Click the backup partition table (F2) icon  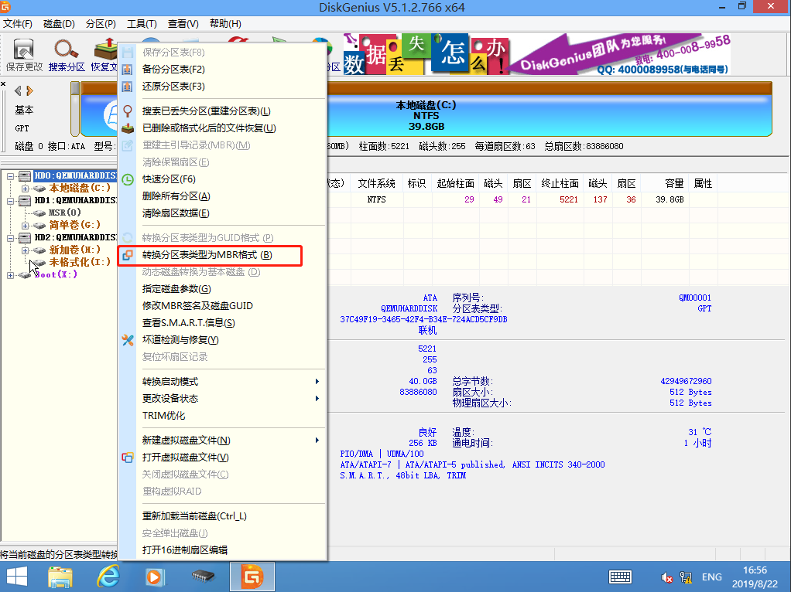coord(128,69)
